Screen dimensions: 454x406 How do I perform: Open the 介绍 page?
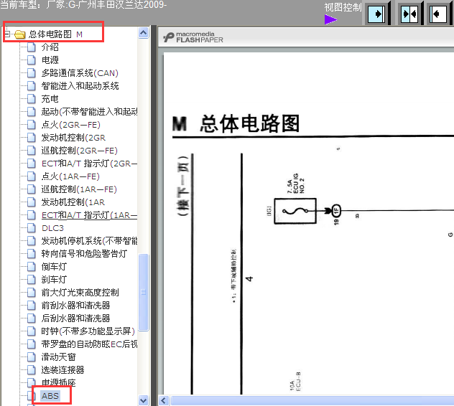pos(50,47)
